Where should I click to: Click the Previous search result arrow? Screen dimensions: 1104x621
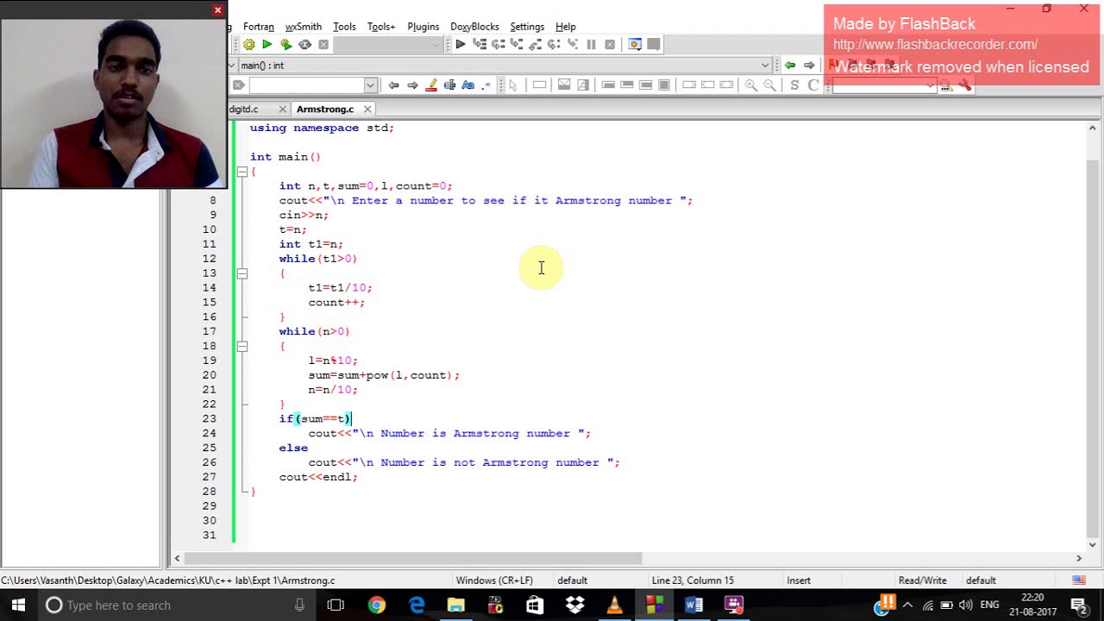pos(393,85)
